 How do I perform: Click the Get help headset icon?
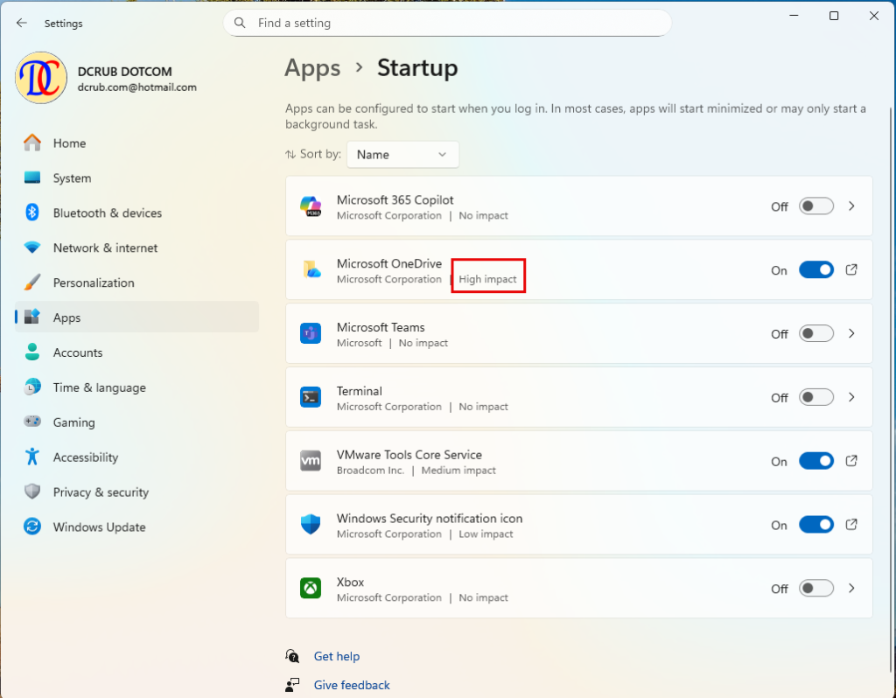[x=292, y=656]
